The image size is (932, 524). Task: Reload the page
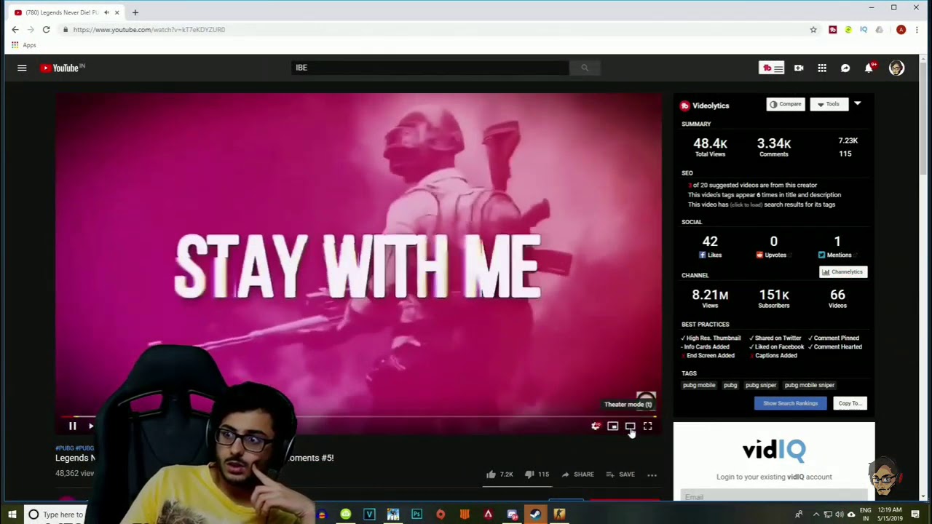tap(46, 30)
